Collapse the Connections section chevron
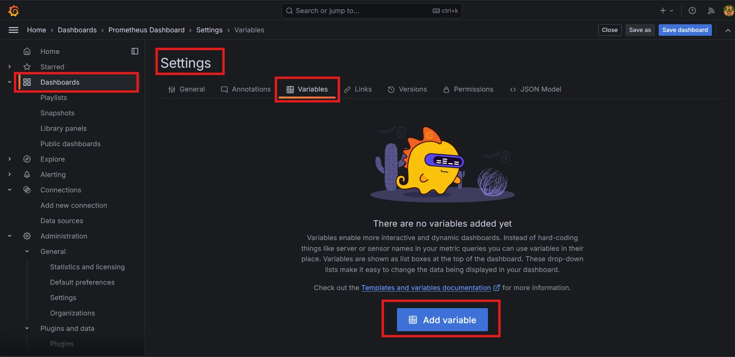735x357 pixels. [10, 190]
